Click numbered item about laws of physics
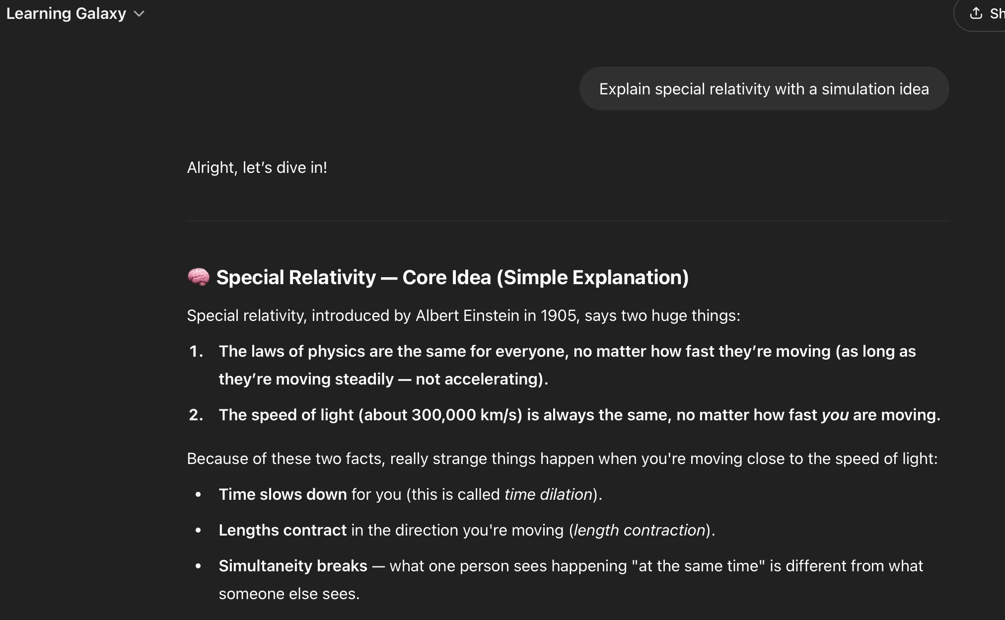 pos(567,365)
